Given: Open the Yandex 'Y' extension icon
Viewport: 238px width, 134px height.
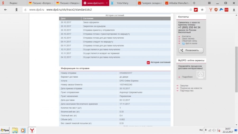Looking at the screenshot, I should pos(211,10).
